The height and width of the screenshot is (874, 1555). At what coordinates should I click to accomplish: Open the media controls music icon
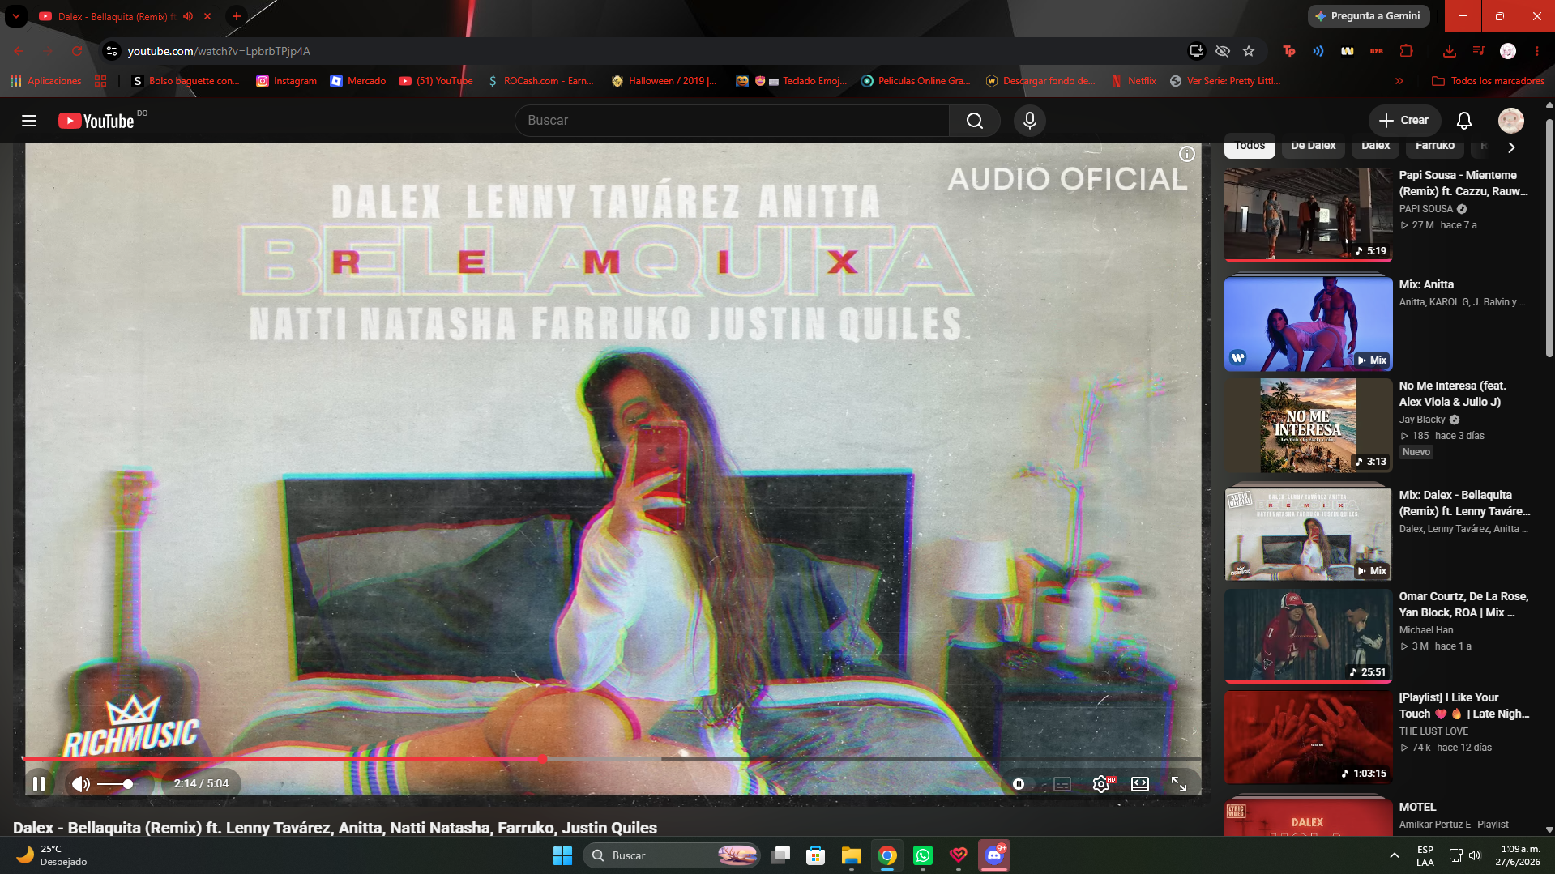click(1479, 51)
